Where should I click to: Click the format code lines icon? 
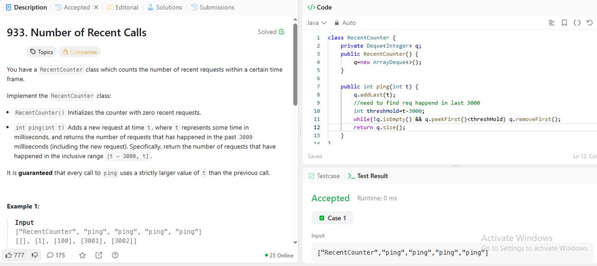tap(551, 23)
